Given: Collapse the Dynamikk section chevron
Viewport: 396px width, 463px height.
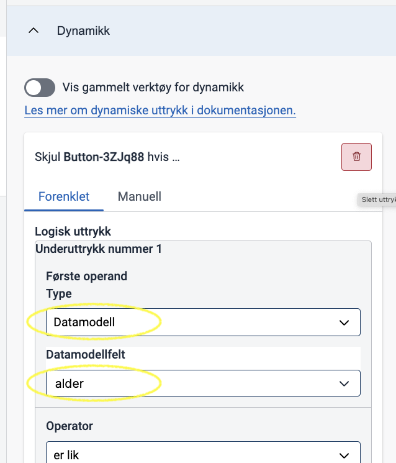Looking at the screenshot, I should point(34,30).
